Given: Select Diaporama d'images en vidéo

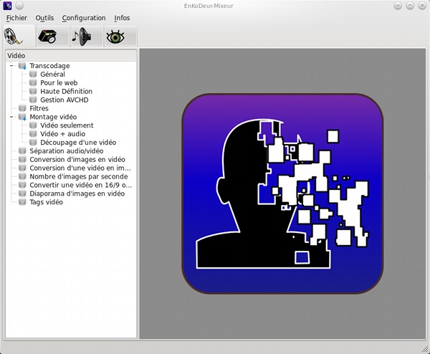Looking at the screenshot, I should tap(77, 193).
